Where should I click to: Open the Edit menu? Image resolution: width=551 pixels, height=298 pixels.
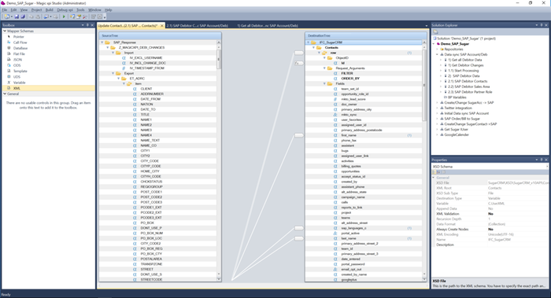[x=13, y=9]
